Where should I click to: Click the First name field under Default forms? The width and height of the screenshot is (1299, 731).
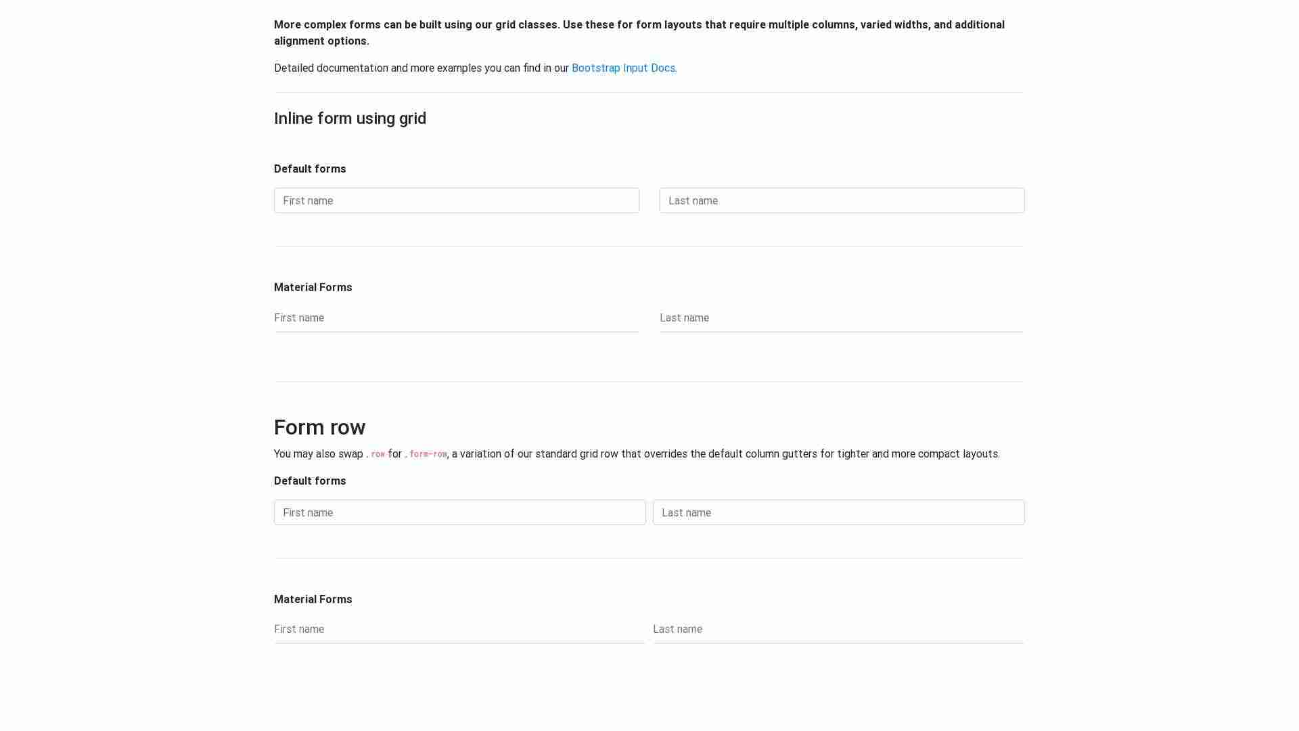pos(456,200)
